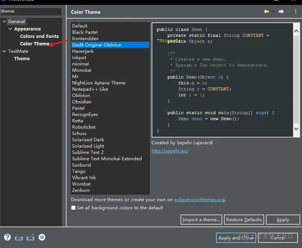The image size is (302, 248).
Task: Select the Solarized Light theme
Action: [x=110, y=146]
